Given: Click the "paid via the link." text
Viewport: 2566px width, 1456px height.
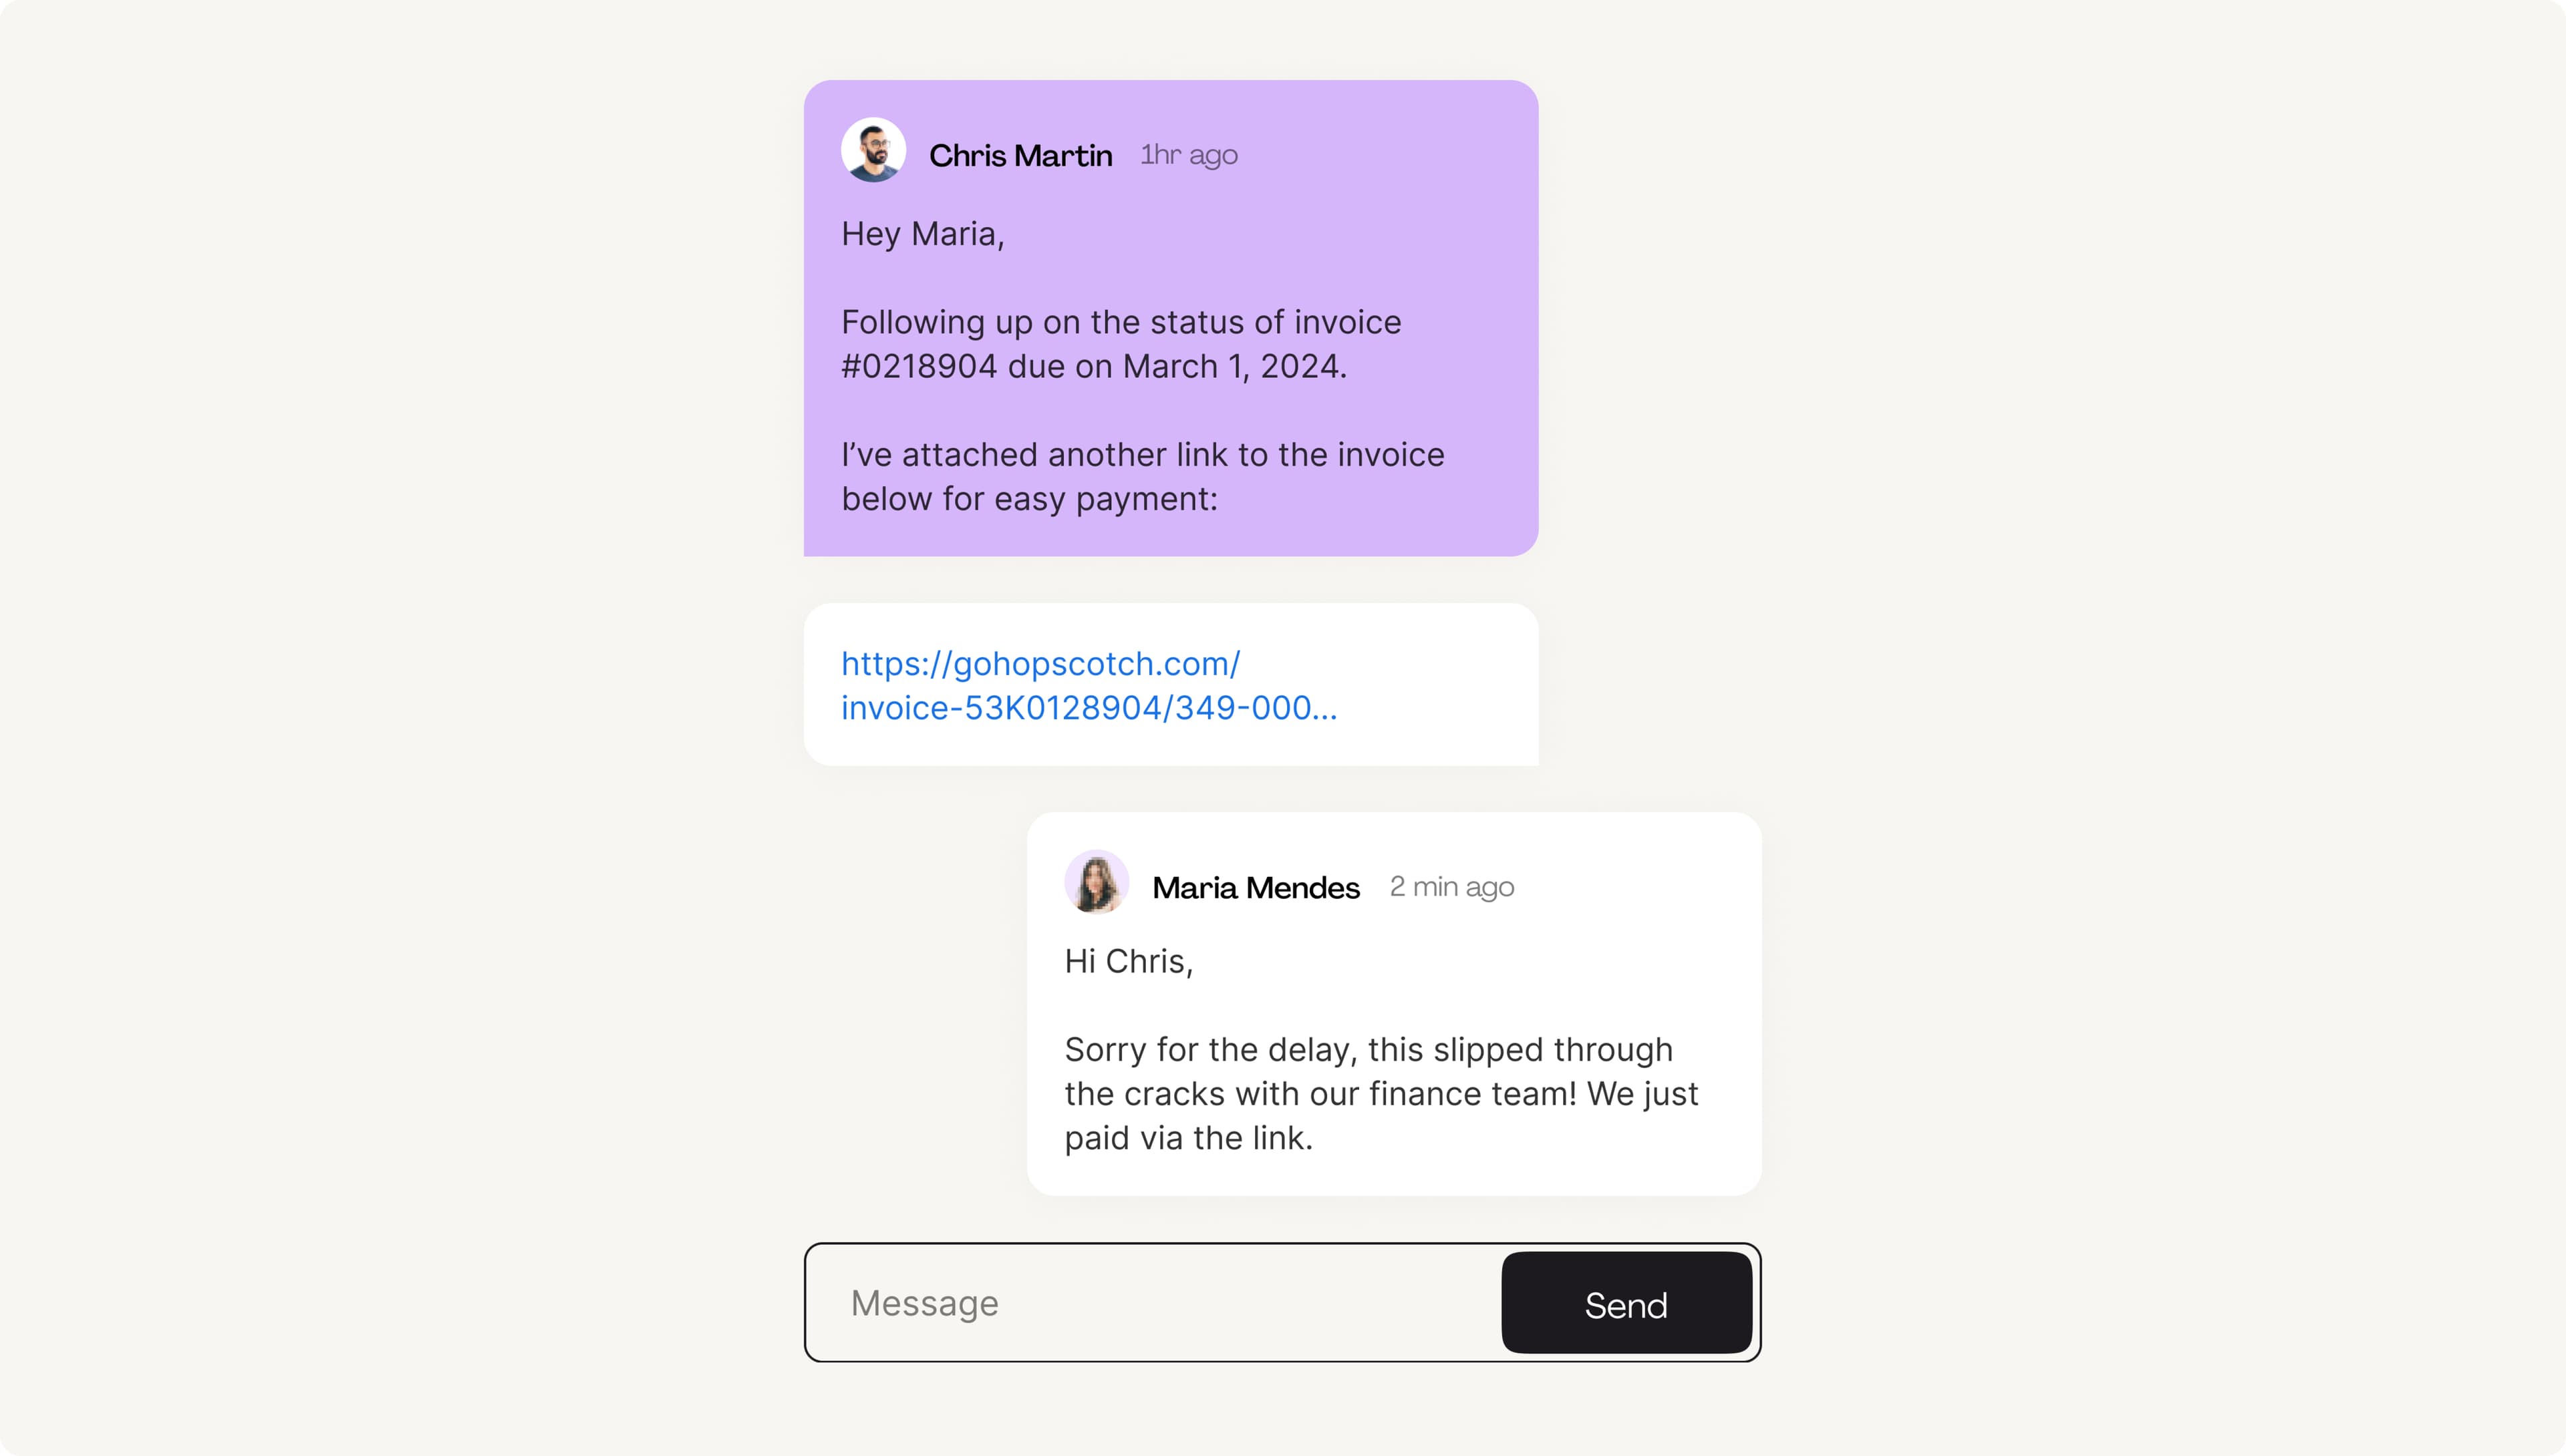Looking at the screenshot, I should (1189, 1138).
